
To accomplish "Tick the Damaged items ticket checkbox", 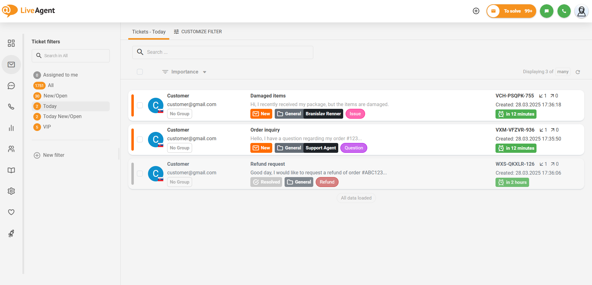I will click(x=140, y=105).
